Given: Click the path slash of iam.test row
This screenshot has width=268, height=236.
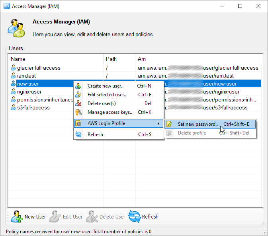Looking at the screenshot, I should pos(107,76).
